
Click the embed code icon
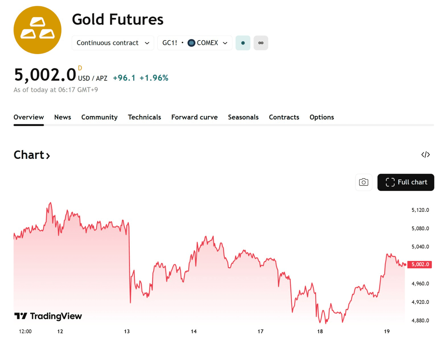click(425, 155)
